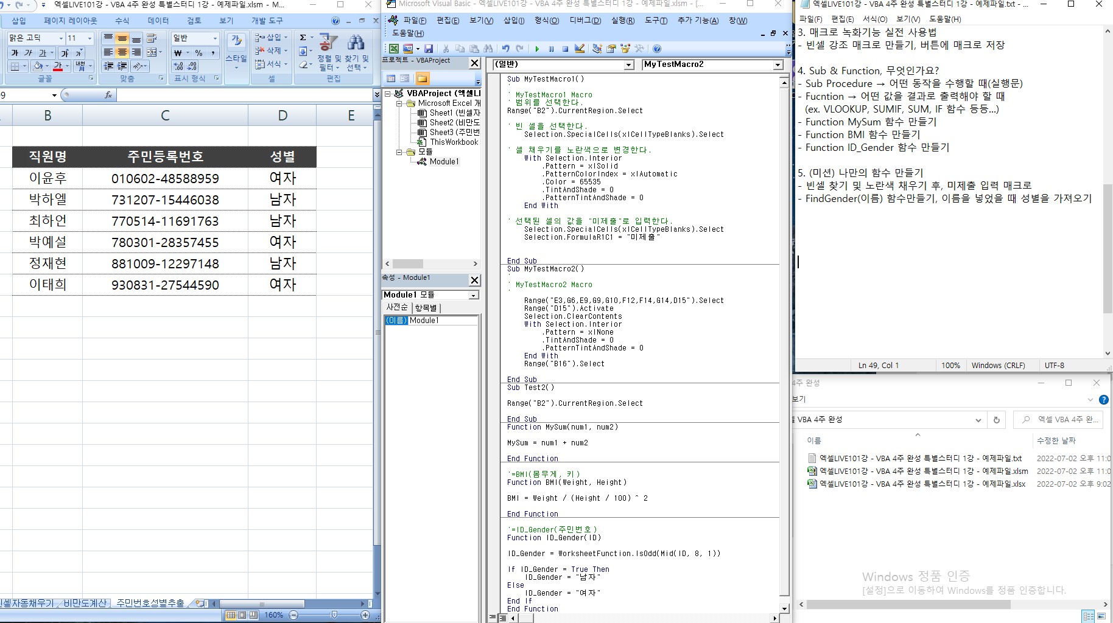Collapse the VBAProject tree node
Image resolution: width=1113 pixels, height=623 pixels.
[x=388, y=94]
